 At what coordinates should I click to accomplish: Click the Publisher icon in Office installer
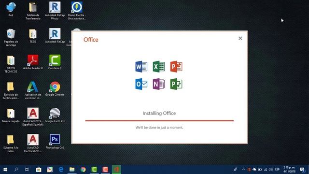click(x=176, y=84)
